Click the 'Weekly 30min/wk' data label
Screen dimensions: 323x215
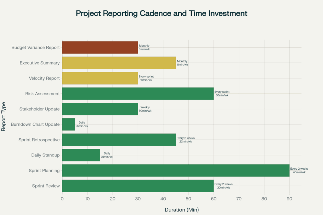click(145, 109)
